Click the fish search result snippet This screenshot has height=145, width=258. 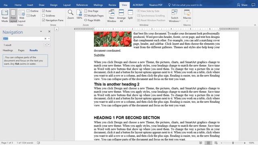[x=25, y=60]
